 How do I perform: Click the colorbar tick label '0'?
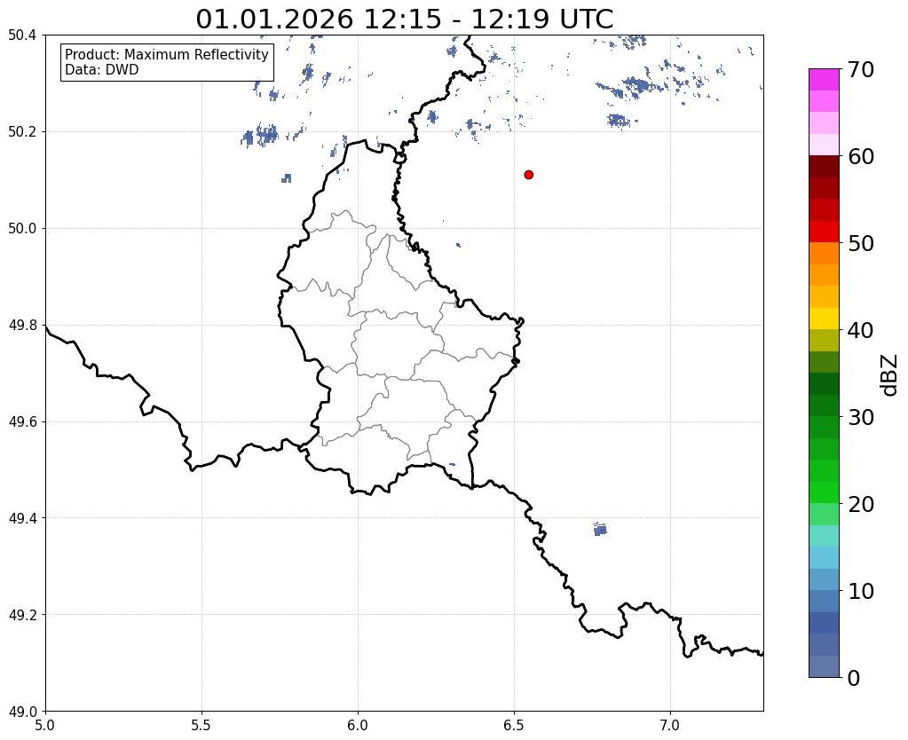pyautogui.click(x=854, y=678)
